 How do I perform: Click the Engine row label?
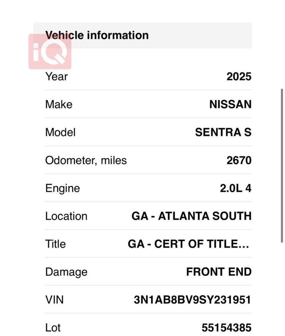62,189
